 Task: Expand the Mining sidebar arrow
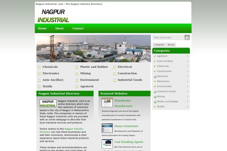point(188,97)
